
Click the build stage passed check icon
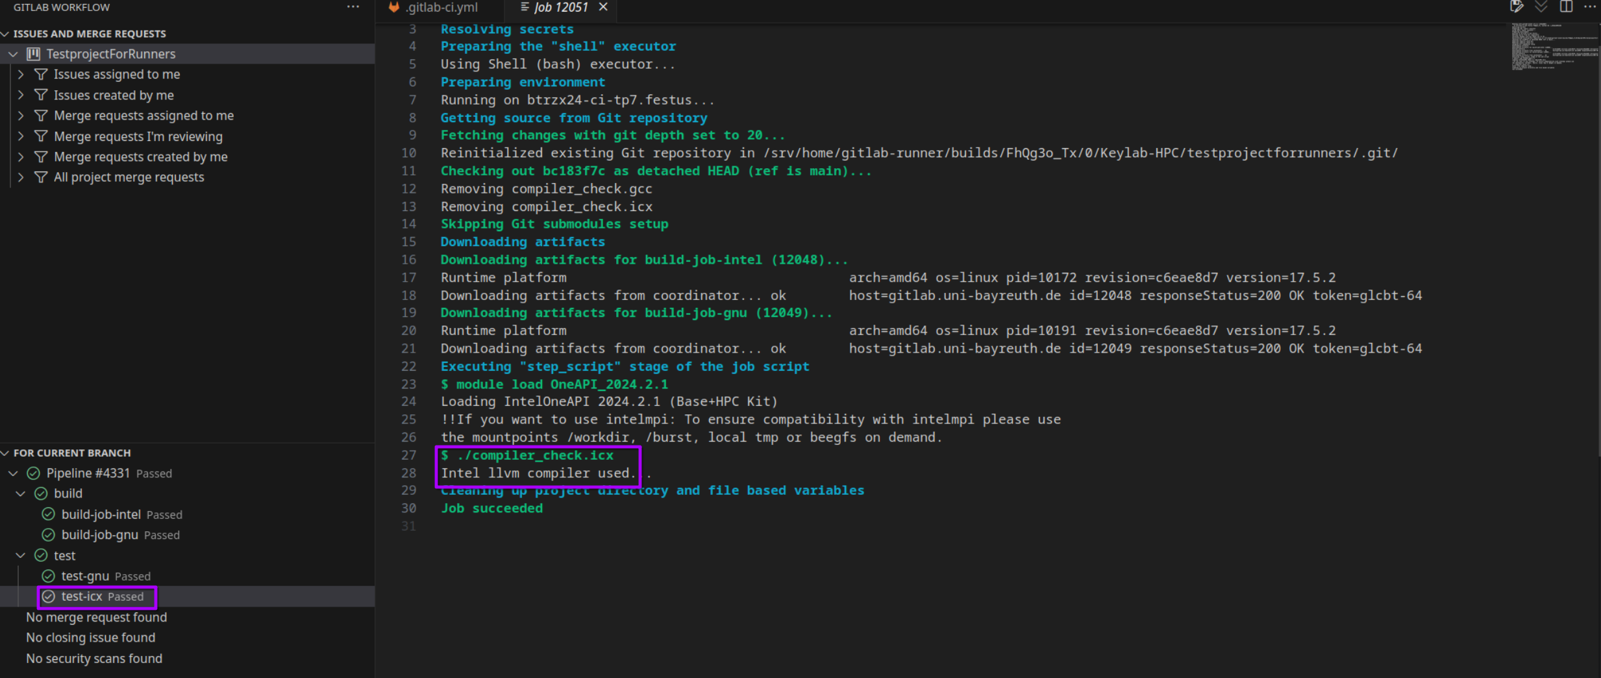41,494
